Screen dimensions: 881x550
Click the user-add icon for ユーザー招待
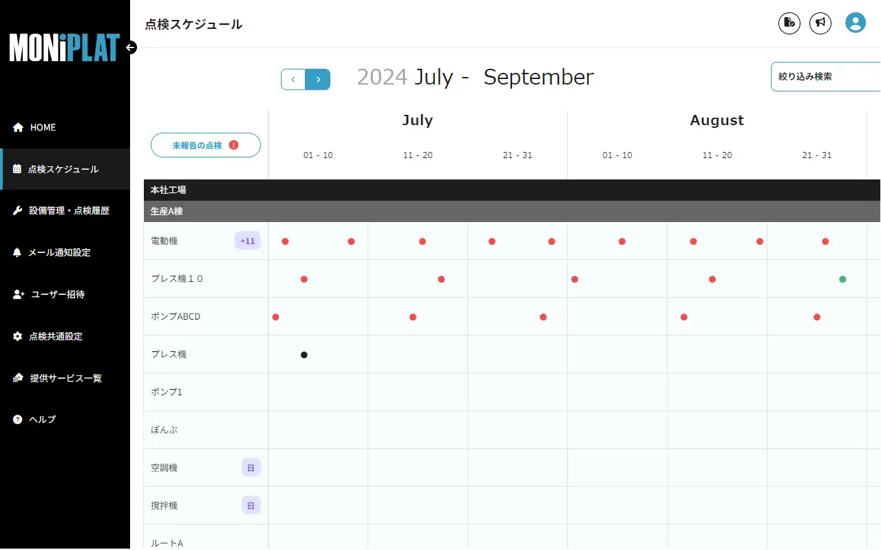pos(18,294)
